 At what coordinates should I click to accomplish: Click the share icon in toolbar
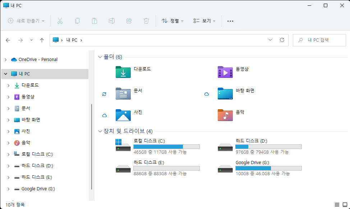(x=129, y=21)
